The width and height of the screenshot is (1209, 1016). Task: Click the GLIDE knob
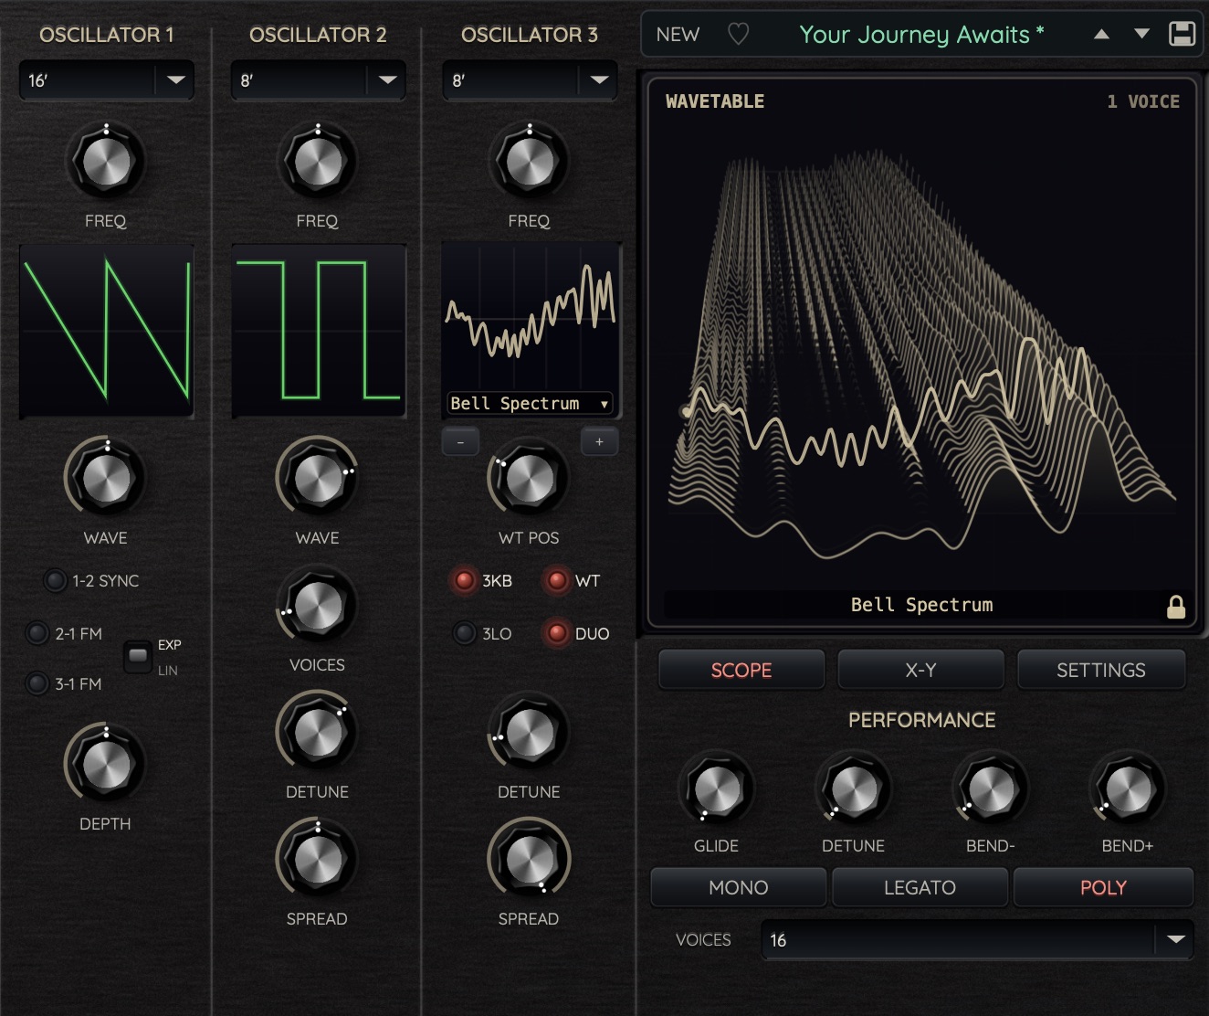pos(717,788)
